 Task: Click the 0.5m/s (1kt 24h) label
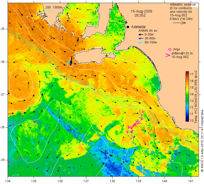181,19
